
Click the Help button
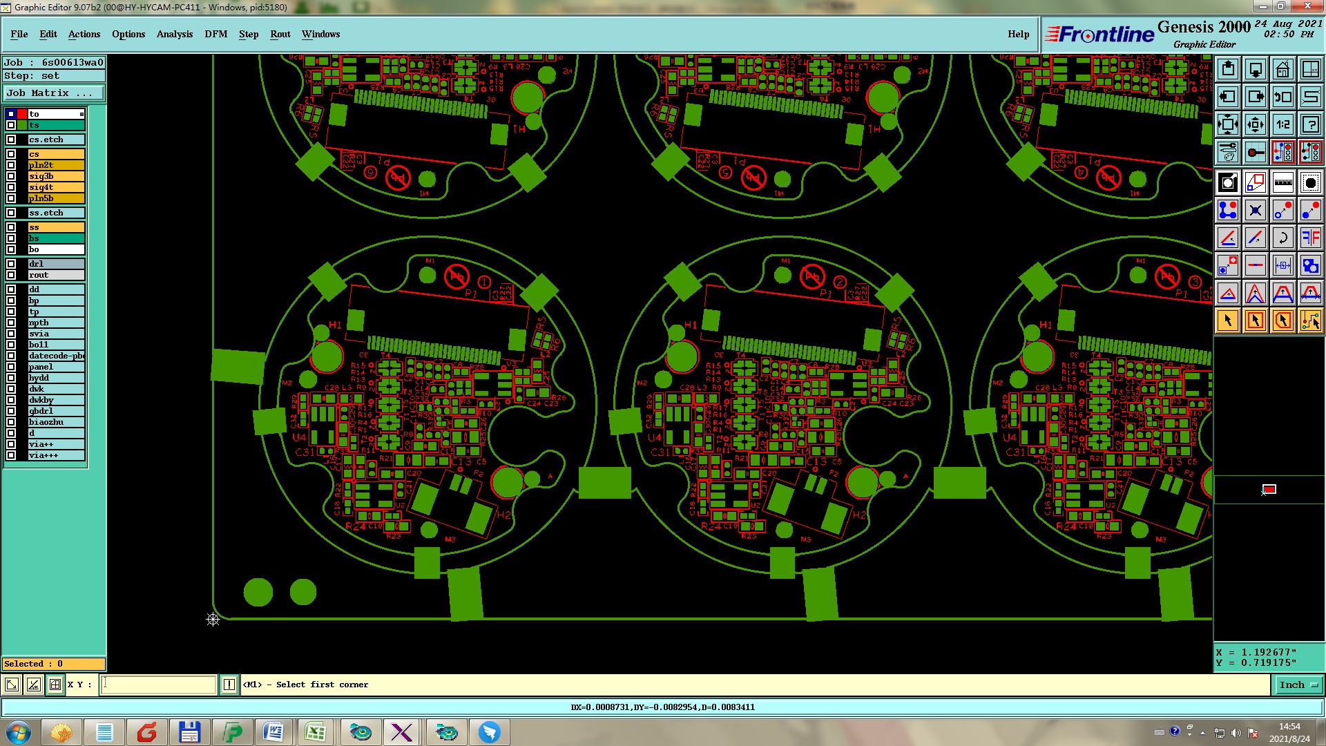pyautogui.click(x=1018, y=34)
